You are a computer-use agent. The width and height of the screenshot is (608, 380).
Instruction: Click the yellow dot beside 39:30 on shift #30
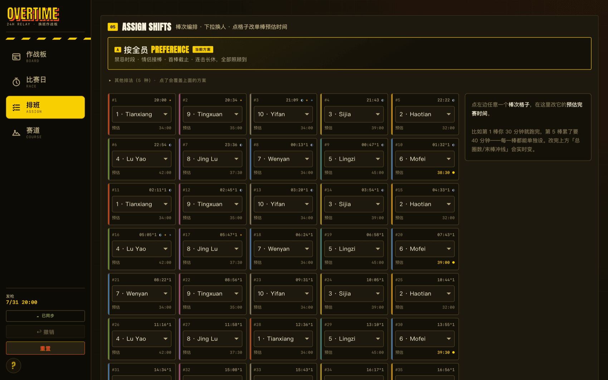(x=453, y=352)
